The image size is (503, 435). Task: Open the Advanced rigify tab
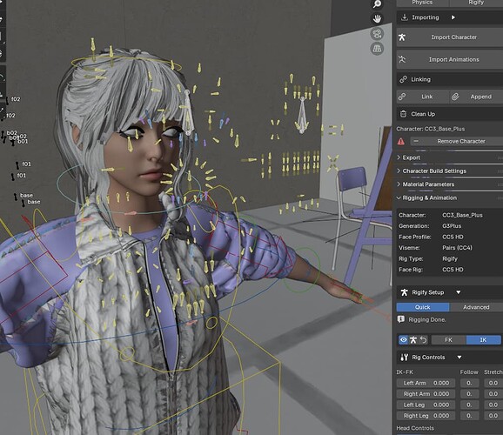point(476,307)
